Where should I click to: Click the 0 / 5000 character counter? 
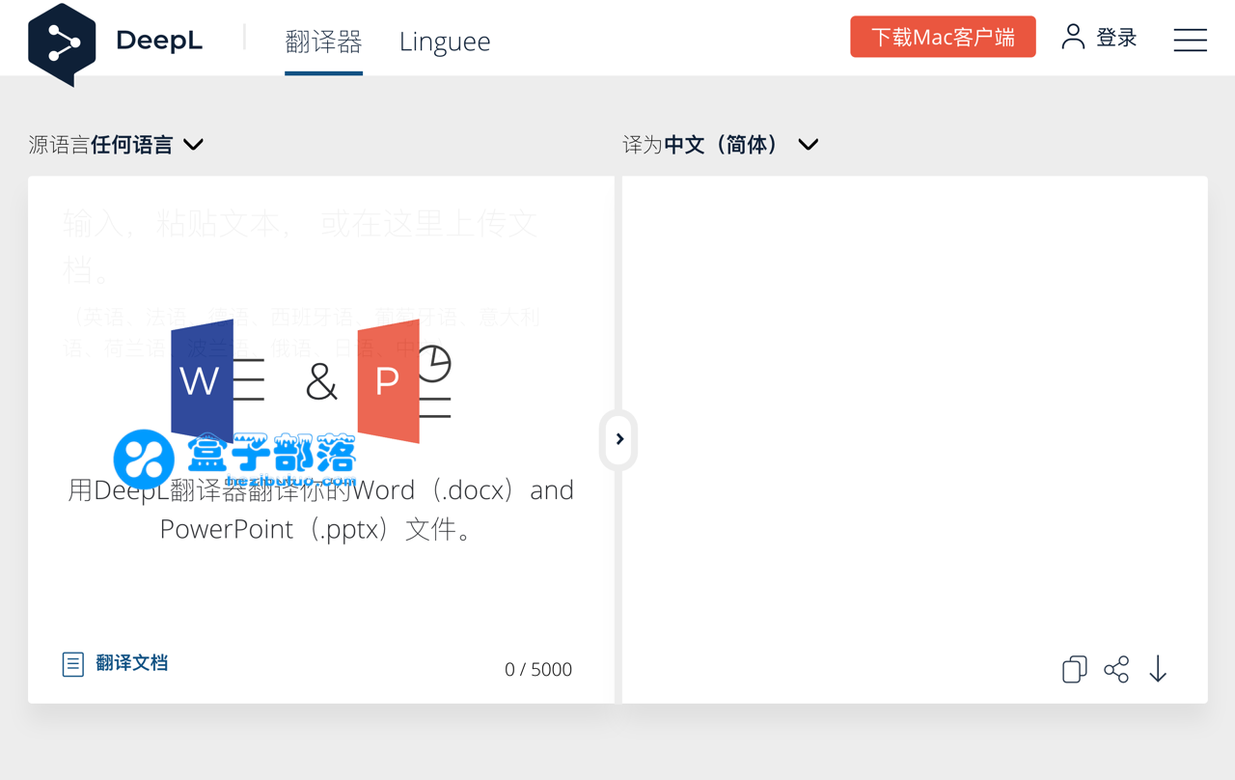[538, 669]
